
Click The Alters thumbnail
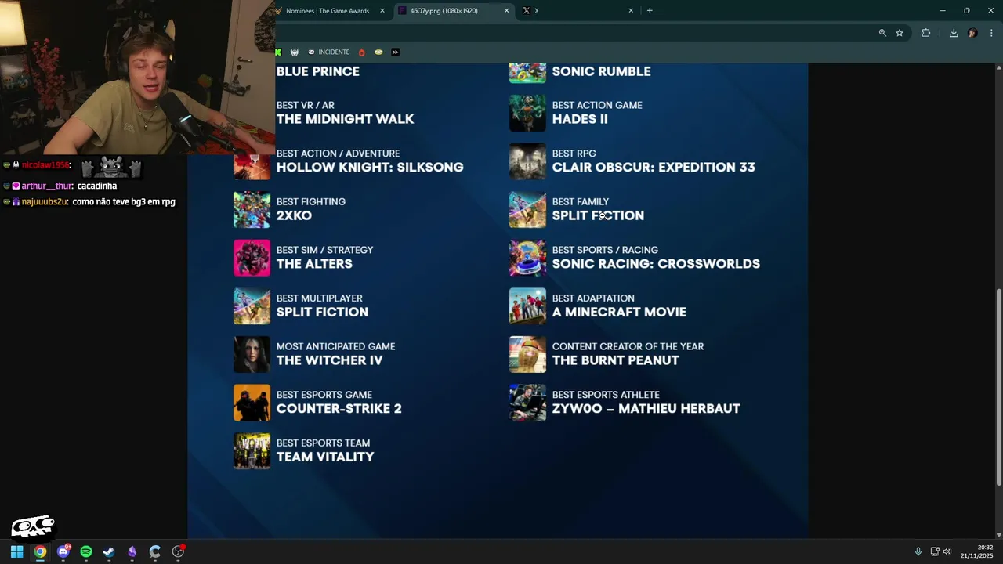(252, 258)
